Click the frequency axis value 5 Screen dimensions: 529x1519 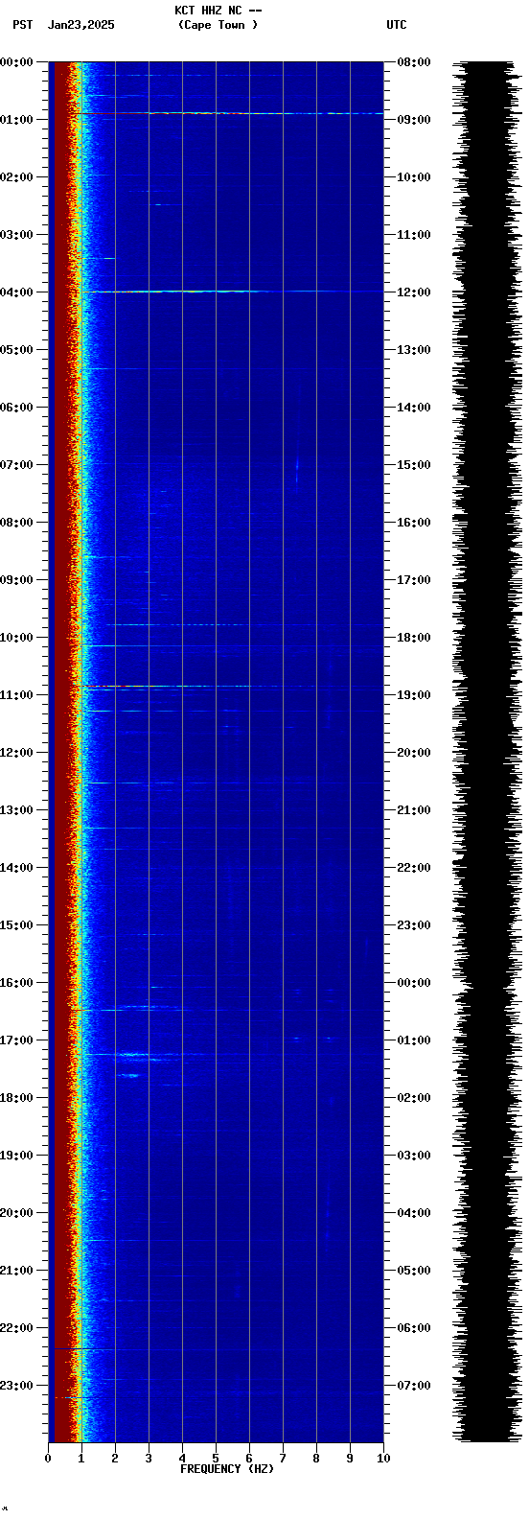(x=216, y=1459)
